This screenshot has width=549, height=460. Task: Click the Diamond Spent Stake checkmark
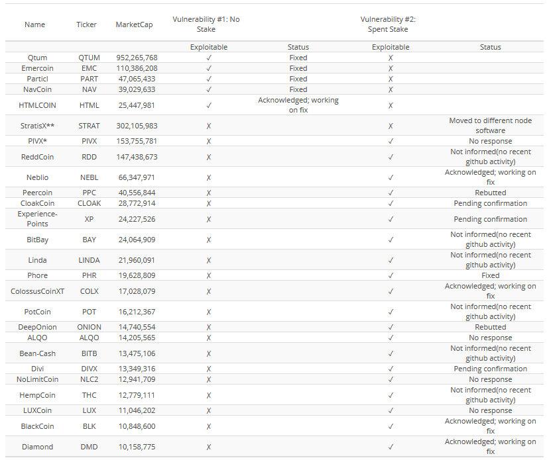coord(391,447)
